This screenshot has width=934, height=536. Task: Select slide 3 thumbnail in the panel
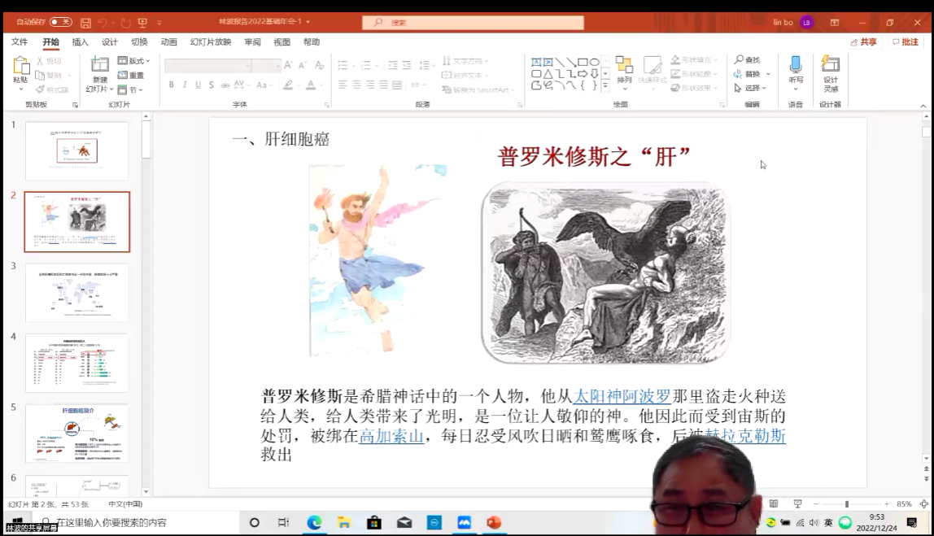coord(76,292)
